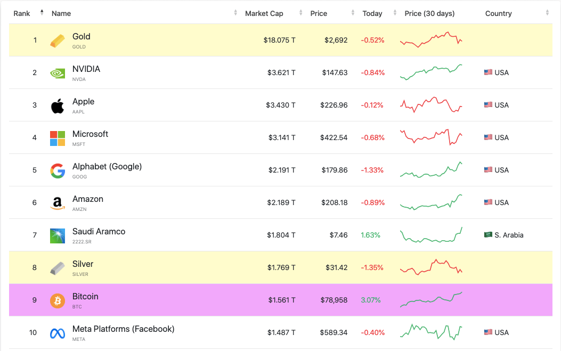The image size is (561, 351).
Task: Click the Market Cap column header
Action: 264,13
